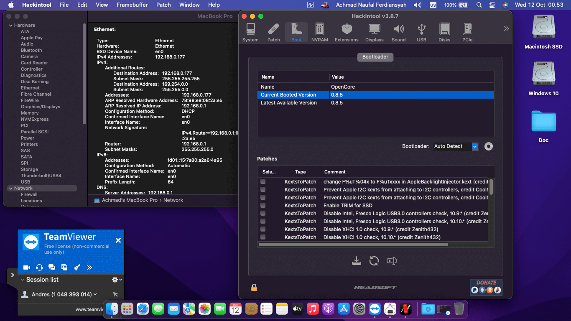571x321 pixels.
Task: Click the TeamViewer headset audio icon
Action: 39,267
